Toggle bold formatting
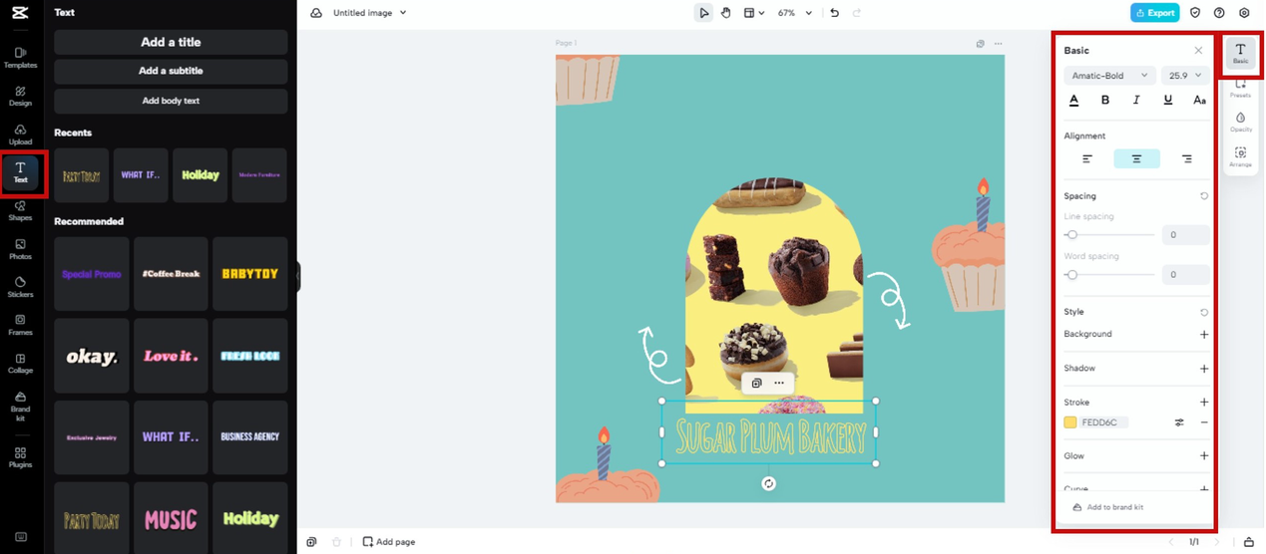Image resolution: width=1266 pixels, height=554 pixels. tap(1104, 100)
